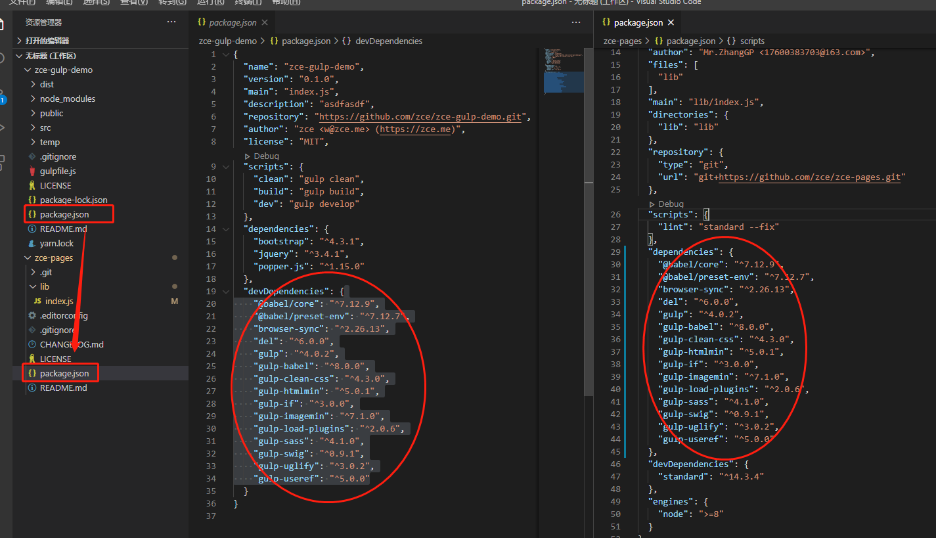936x538 pixels.
Task: Close the left package.json editor tab
Action: [x=265, y=22]
